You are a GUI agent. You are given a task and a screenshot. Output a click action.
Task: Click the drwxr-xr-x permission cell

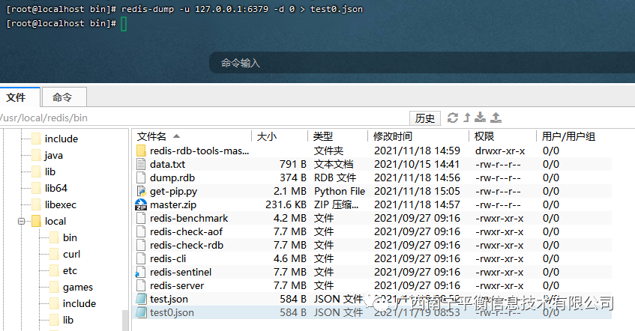click(x=500, y=151)
